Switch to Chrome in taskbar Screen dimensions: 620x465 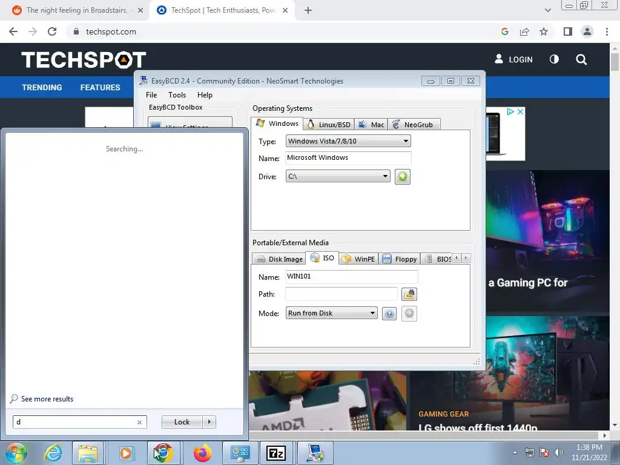coord(163,453)
